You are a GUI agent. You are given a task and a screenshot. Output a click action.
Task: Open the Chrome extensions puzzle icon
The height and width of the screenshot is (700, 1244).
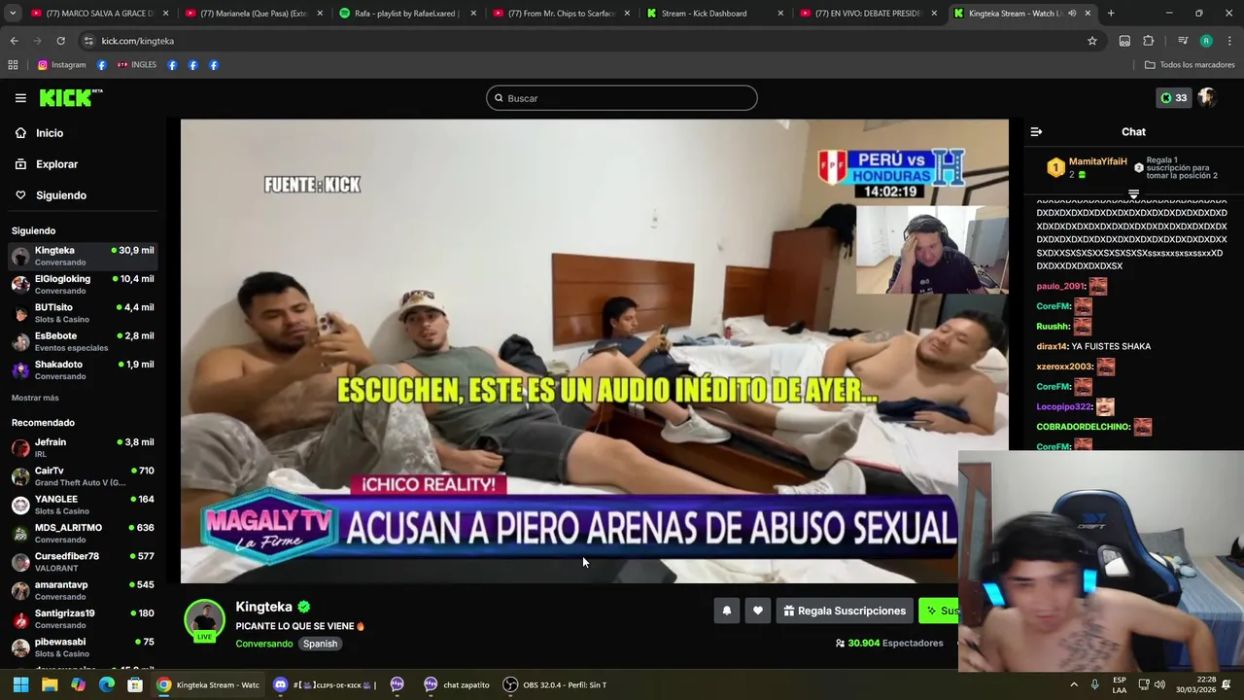[x=1149, y=41]
